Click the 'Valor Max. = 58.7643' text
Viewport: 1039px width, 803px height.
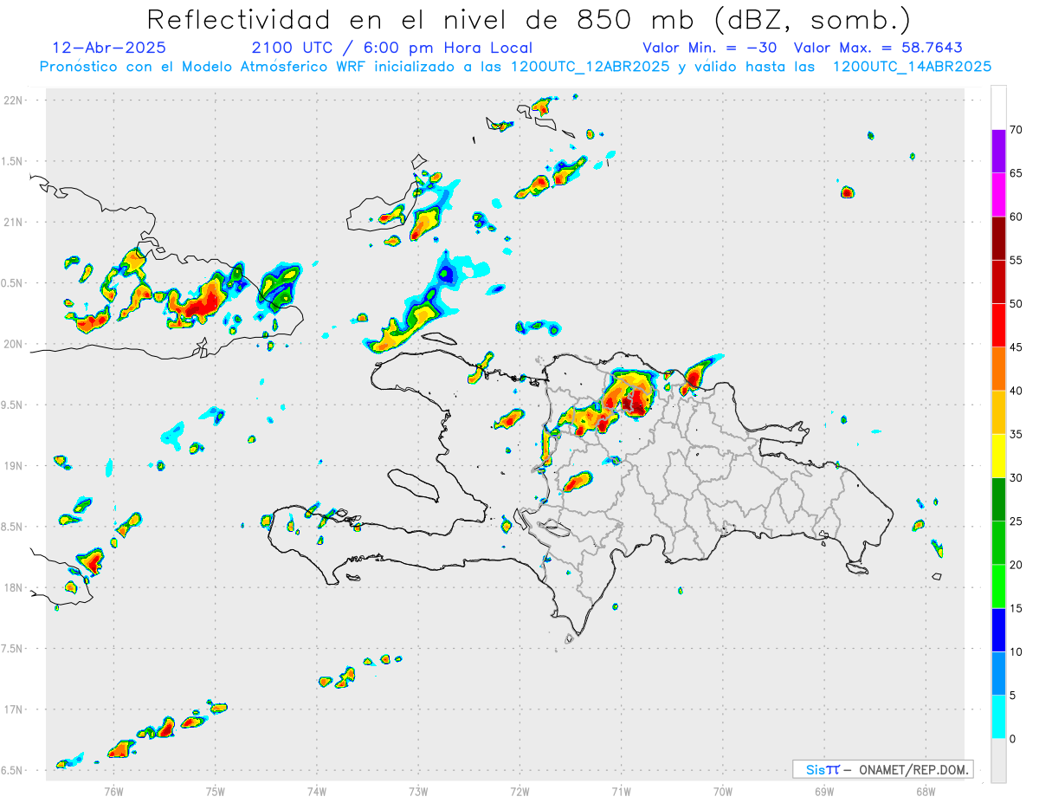click(878, 48)
